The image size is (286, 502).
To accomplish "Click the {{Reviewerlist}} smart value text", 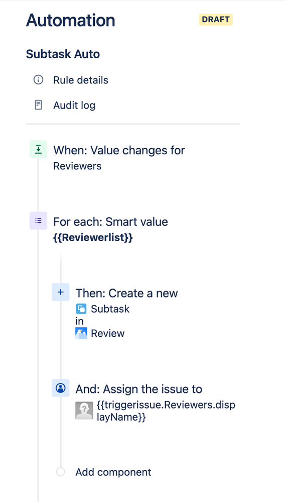I will click(x=93, y=238).
